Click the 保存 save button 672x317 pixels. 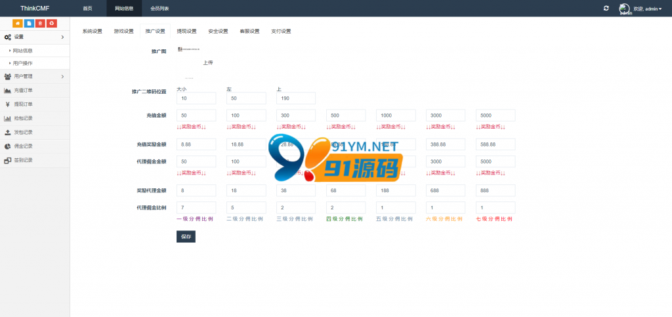pos(186,236)
